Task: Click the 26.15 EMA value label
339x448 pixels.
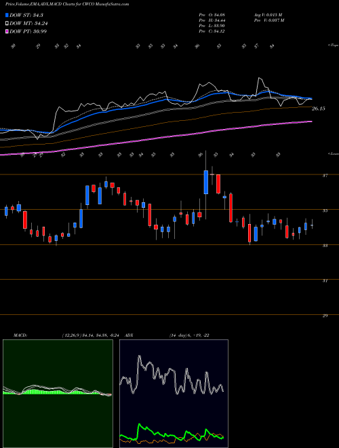Action: (318, 109)
